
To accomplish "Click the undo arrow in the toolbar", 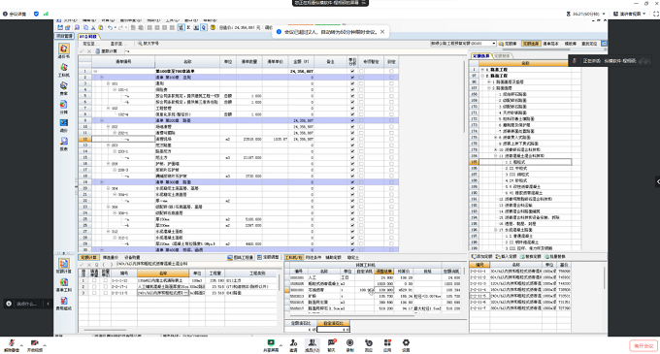I will pyautogui.click(x=110, y=27).
